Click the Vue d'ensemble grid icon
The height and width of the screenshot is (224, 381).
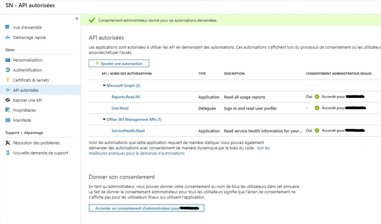point(7,27)
